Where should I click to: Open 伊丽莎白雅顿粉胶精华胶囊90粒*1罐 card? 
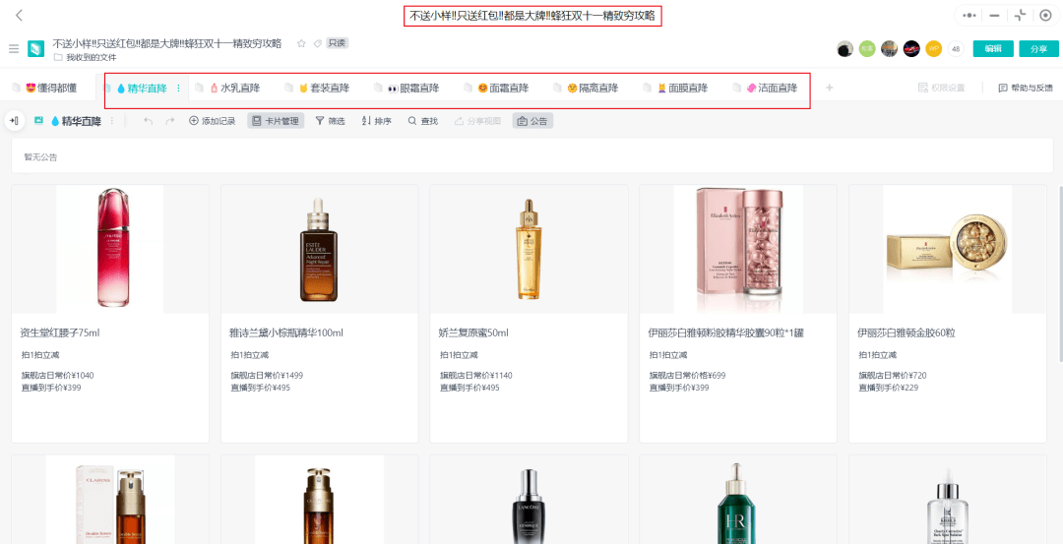point(738,314)
